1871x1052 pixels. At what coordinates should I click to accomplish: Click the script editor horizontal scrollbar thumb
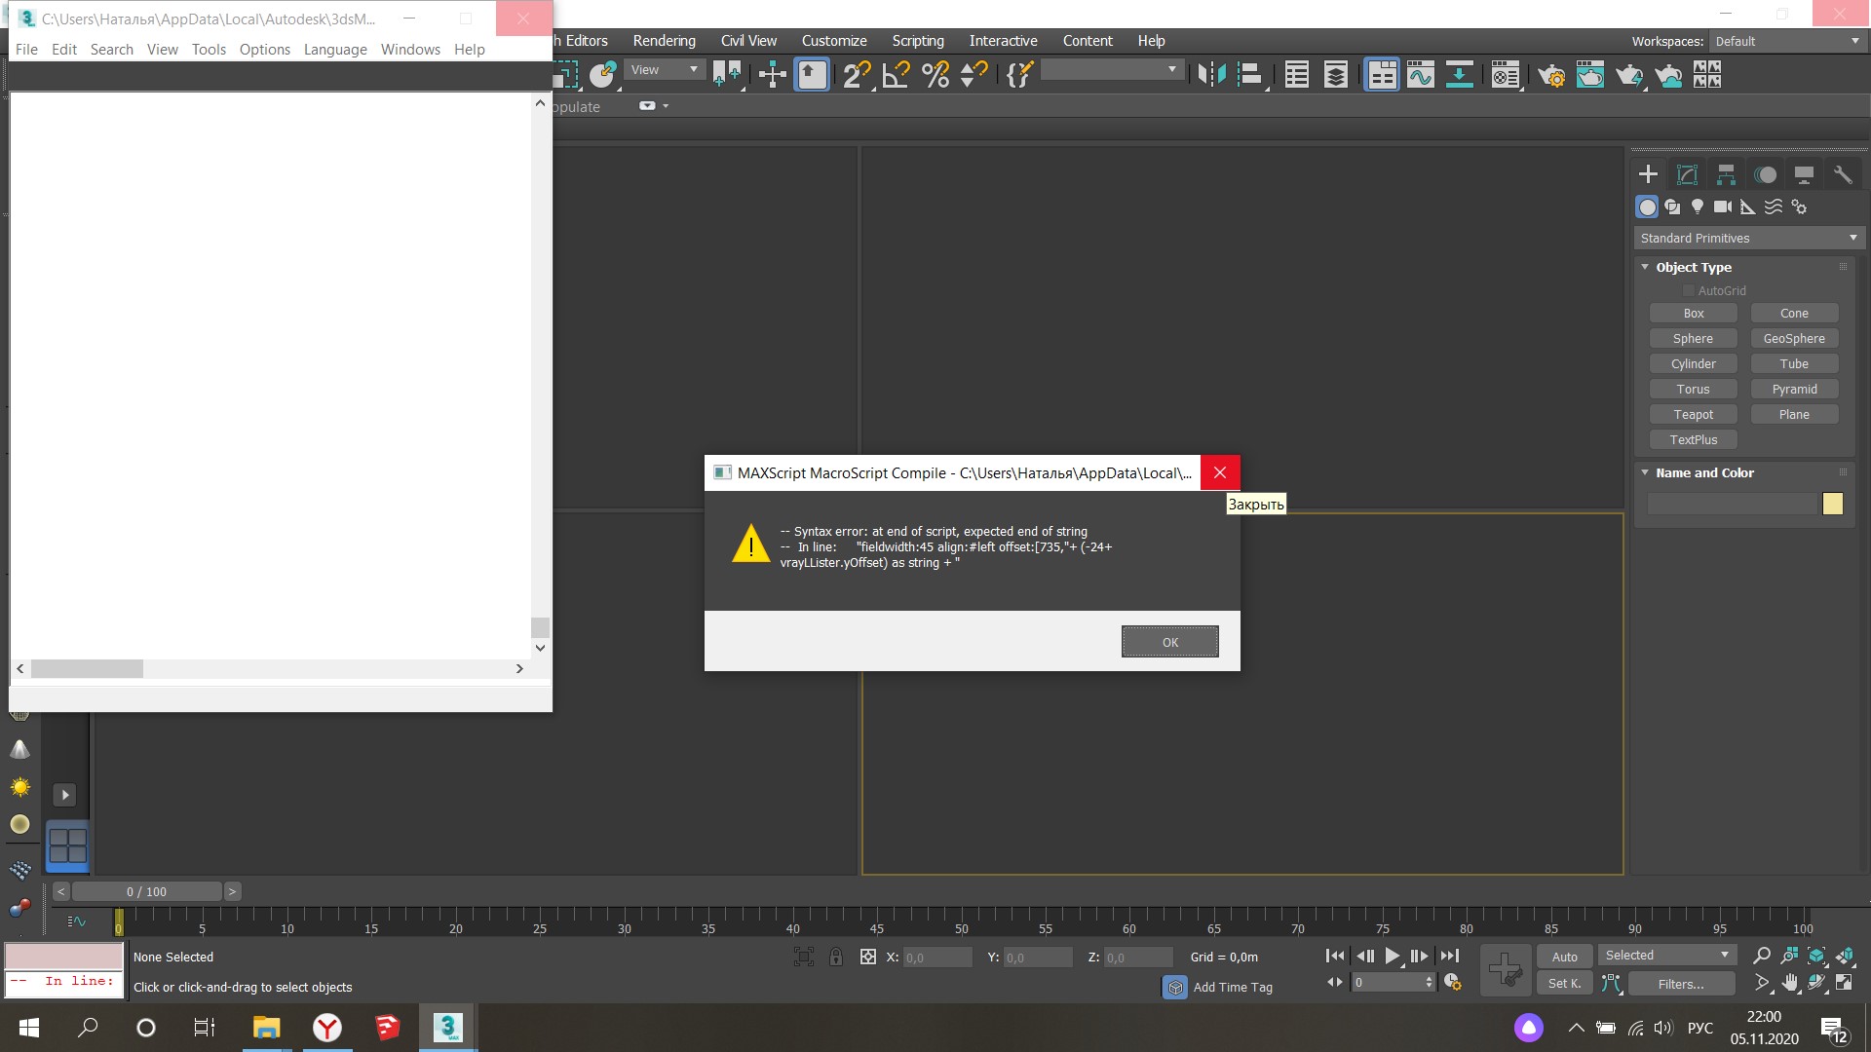(87, 669)
